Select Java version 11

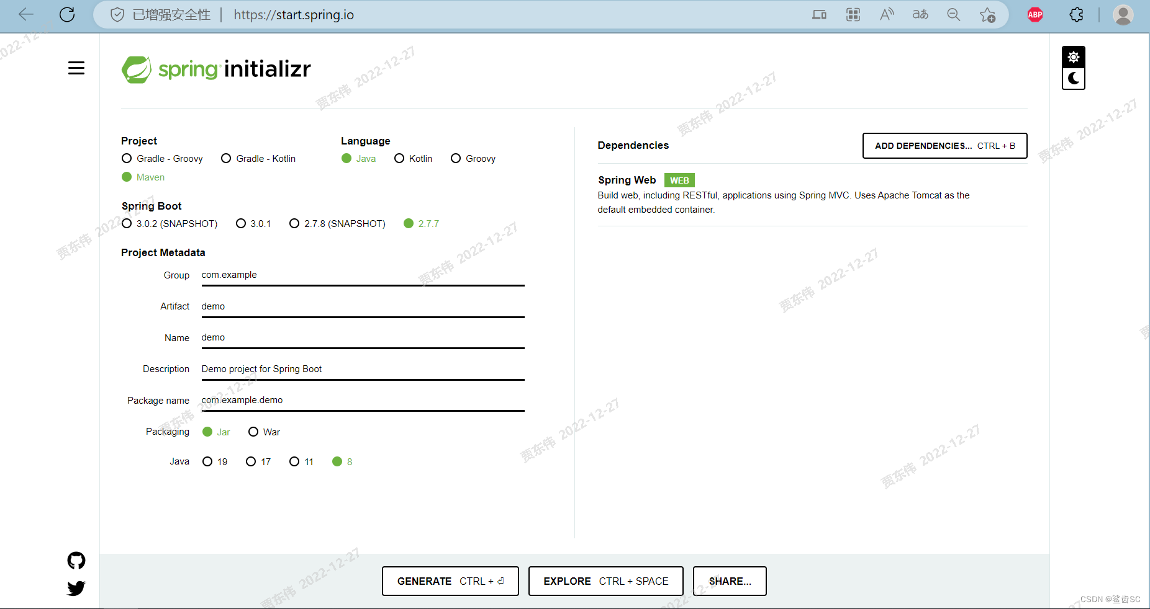pos(302,462)
